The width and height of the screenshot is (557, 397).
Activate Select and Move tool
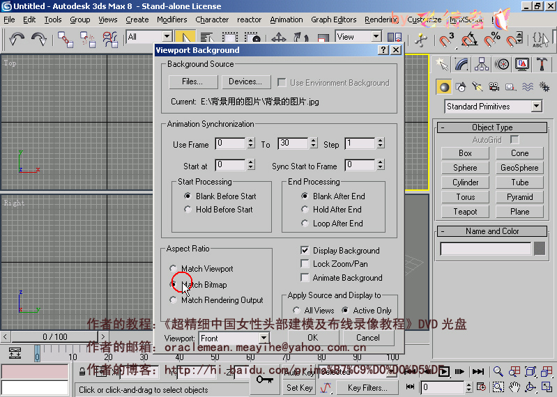(x=279, y=38)
